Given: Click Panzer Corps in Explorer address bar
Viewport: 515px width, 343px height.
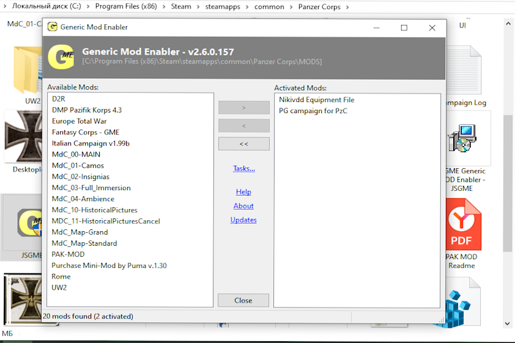Looking at the screenshot, I should (x=319, y=7).
